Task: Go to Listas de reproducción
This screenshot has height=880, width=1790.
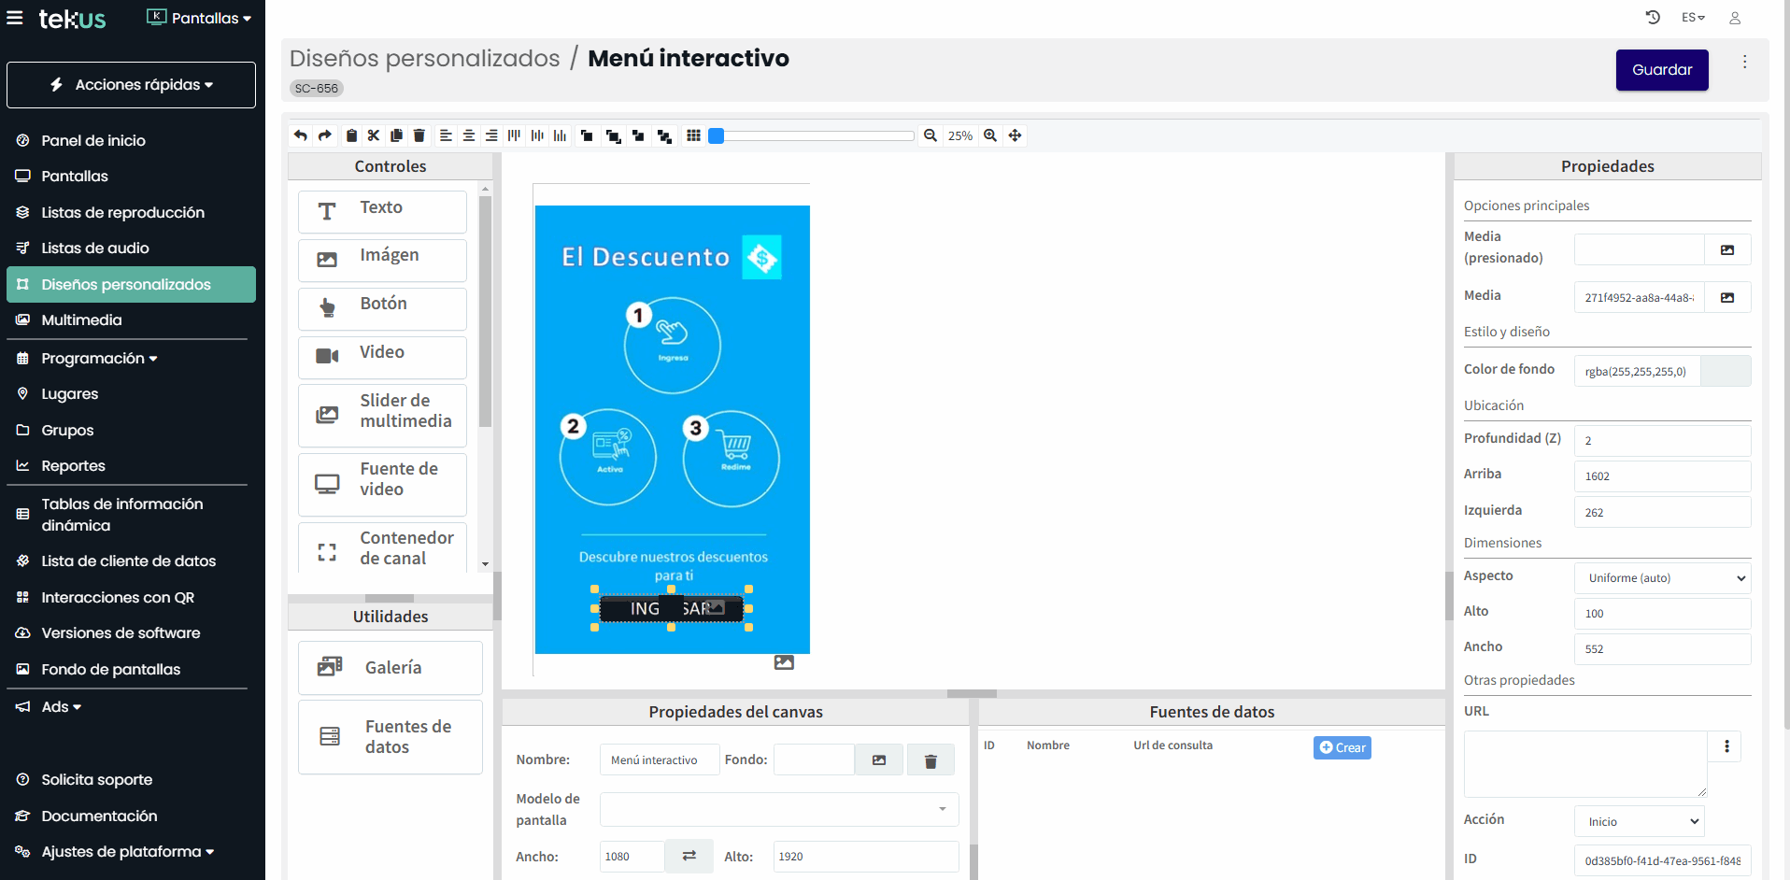Action: (x=122, y=213)
